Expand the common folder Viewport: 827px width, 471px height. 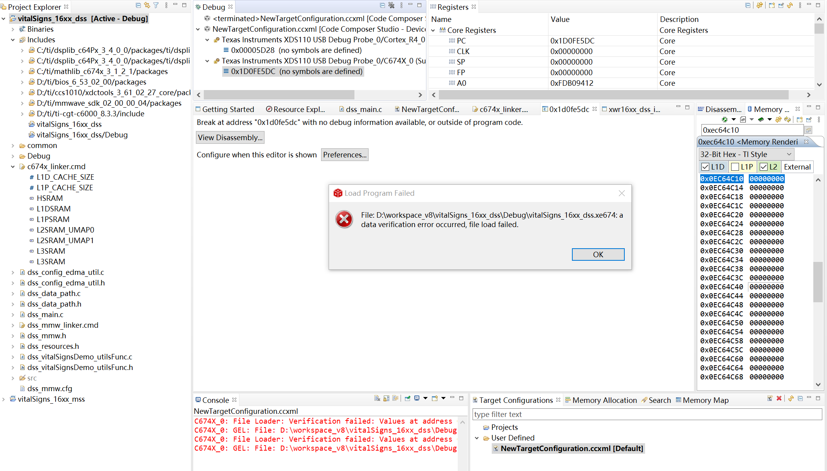pos(13,146)
